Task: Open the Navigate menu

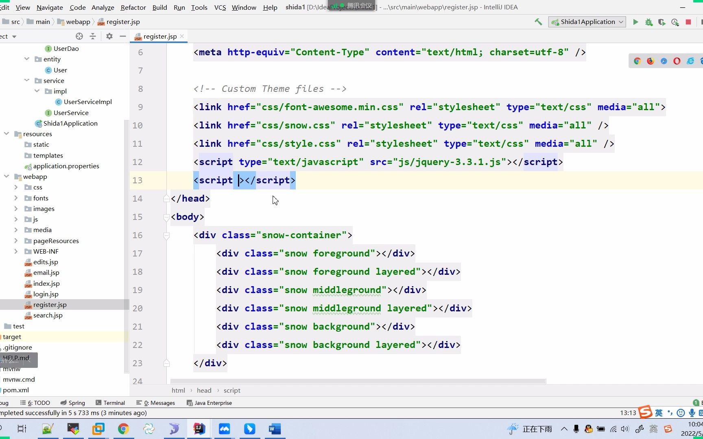Action: pyautogui.click(x=50, y=7)
